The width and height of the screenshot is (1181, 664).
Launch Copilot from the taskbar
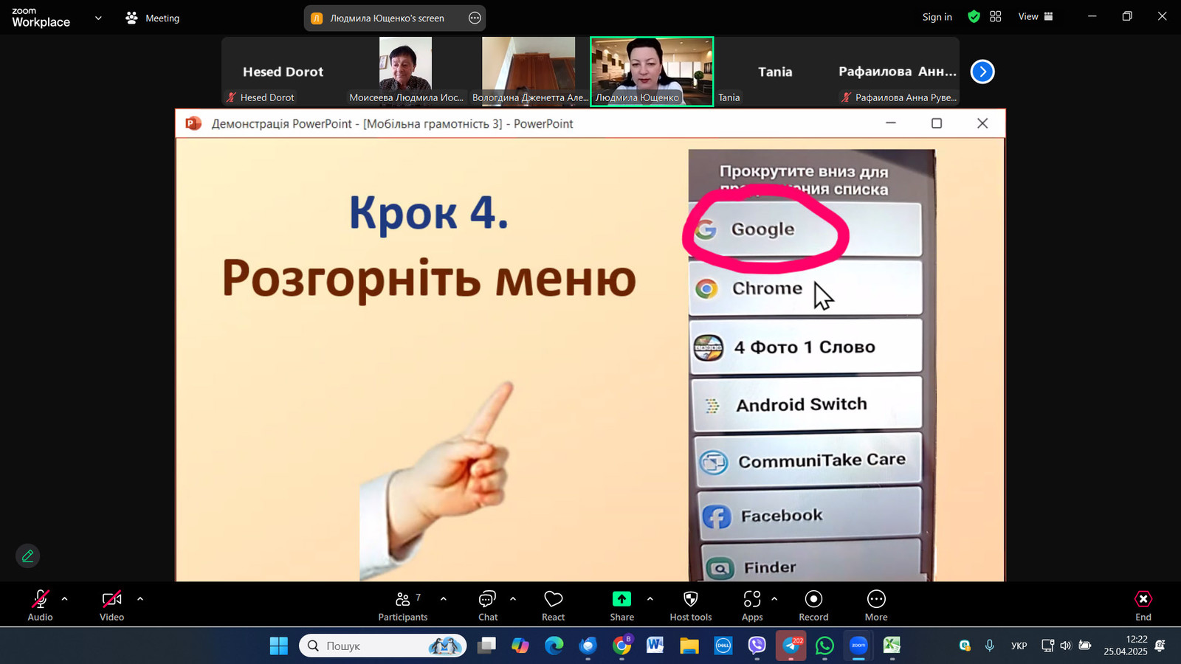pyautogui.click(x=520, y=646)
